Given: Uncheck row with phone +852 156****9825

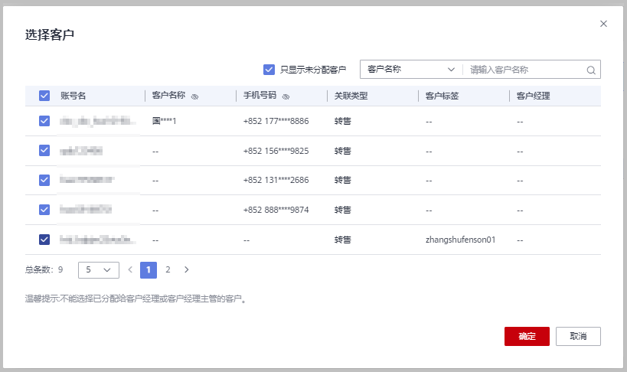Looking at the screenshot, I should click(44, 151).
